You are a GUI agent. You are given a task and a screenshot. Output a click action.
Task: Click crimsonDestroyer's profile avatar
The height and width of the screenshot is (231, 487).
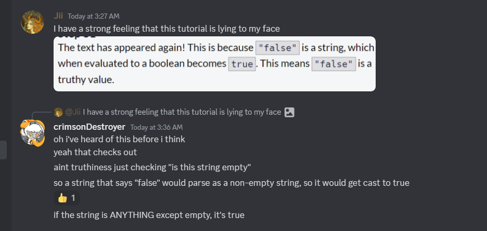32,132
